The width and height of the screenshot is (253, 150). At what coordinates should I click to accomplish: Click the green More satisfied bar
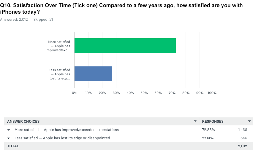tap(125, 46)
